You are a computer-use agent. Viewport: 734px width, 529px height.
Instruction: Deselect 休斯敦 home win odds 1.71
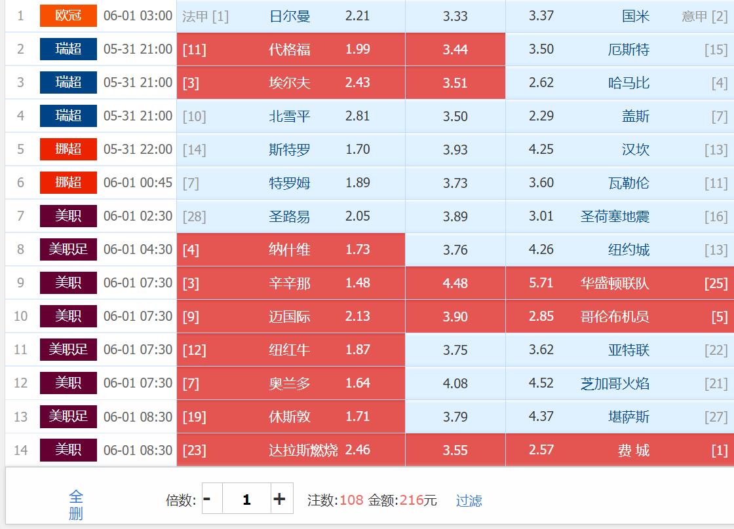tap(291, 416)
